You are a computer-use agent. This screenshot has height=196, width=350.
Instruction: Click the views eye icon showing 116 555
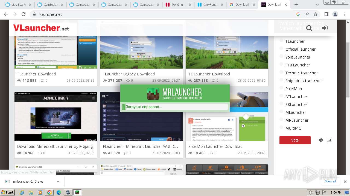coord(19,81)
